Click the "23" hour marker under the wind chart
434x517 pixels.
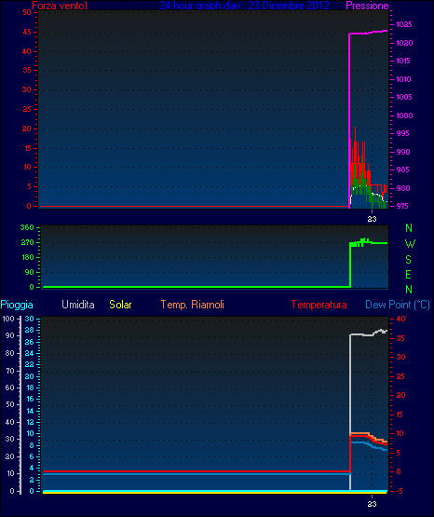[372, 219]
